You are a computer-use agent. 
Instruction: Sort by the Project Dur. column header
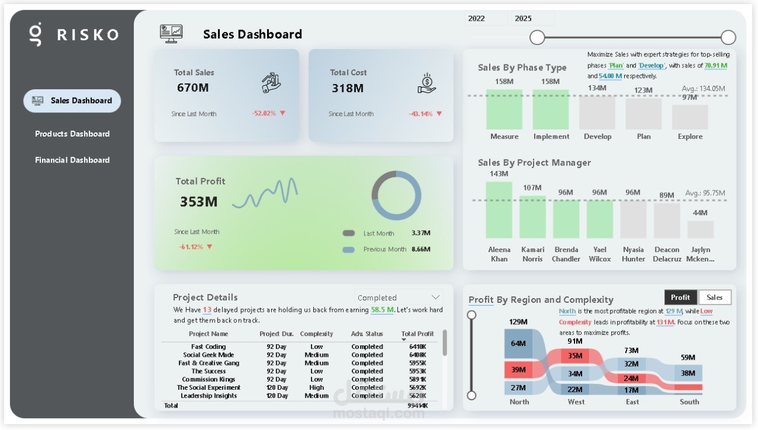coord(277,334)
